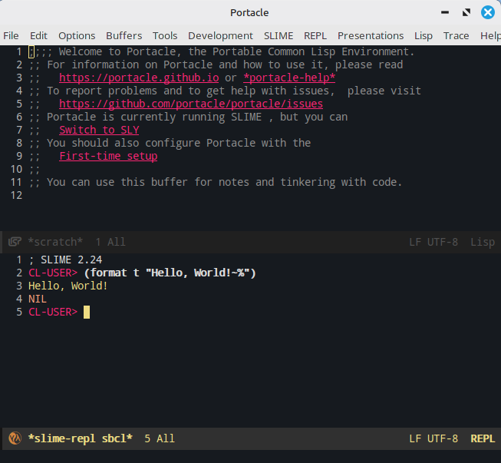501x463 pixels.
Task: Click the Switch to SLY link
Action: pos(99,130)
